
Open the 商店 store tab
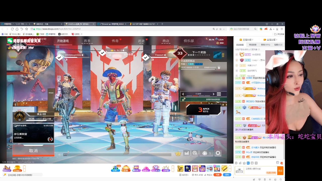(x=166, y=41)
